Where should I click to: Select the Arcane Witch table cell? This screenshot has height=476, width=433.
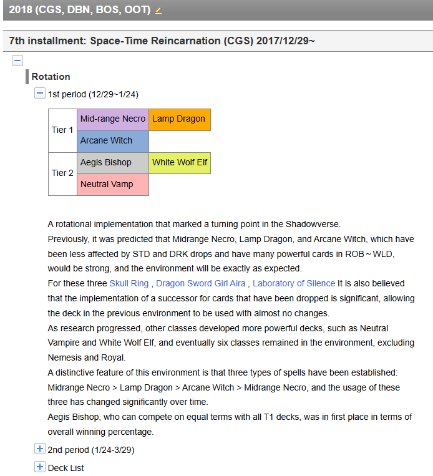[x=113, y=142]
